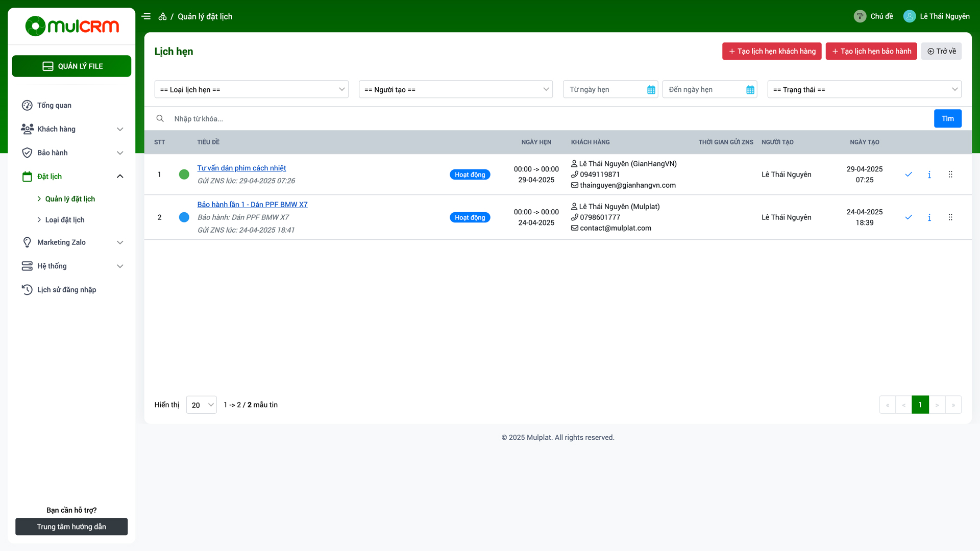Open the Bảo hành lần 1 - Dán PPF BMW X7 link
This screenshot has height=551, width=980.
pos(252,205)
